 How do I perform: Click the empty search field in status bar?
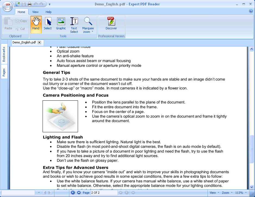(18, 193)
